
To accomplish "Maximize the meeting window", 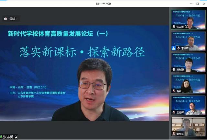I will (197, 4).
